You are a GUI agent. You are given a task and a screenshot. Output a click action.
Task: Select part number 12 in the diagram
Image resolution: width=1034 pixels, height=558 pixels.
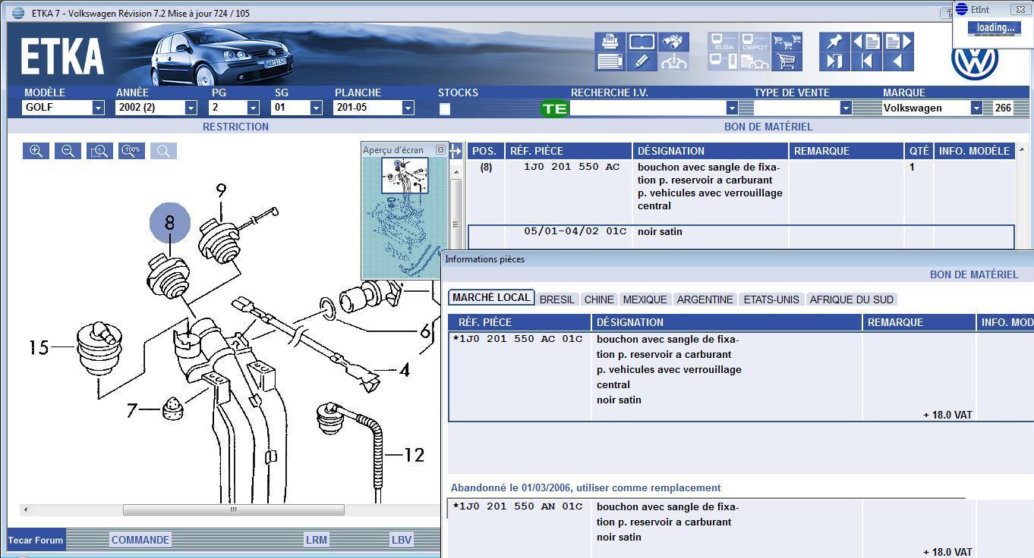[x=414, y=455]
